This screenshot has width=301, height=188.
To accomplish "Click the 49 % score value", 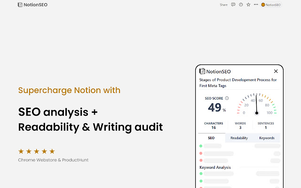I will tap(217, 108).
